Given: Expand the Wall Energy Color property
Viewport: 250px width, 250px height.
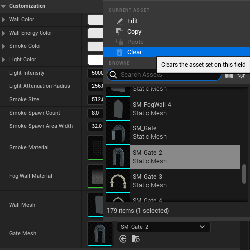Looking at the screenshot, I should pos(3,33).
